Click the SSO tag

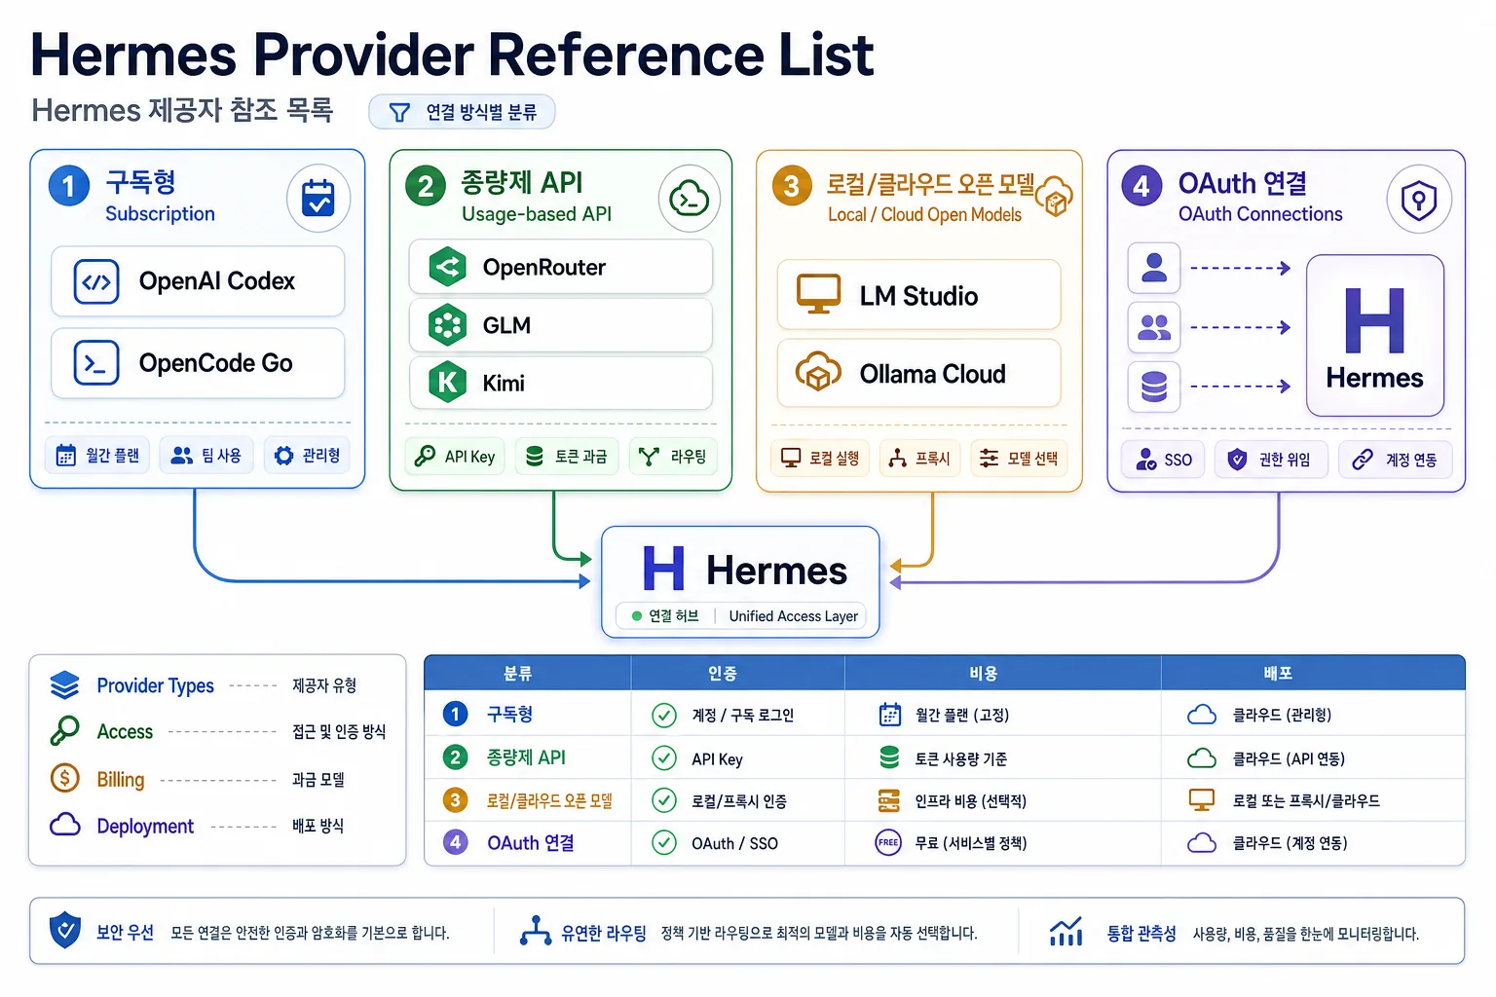click(x=1163, y=459)
